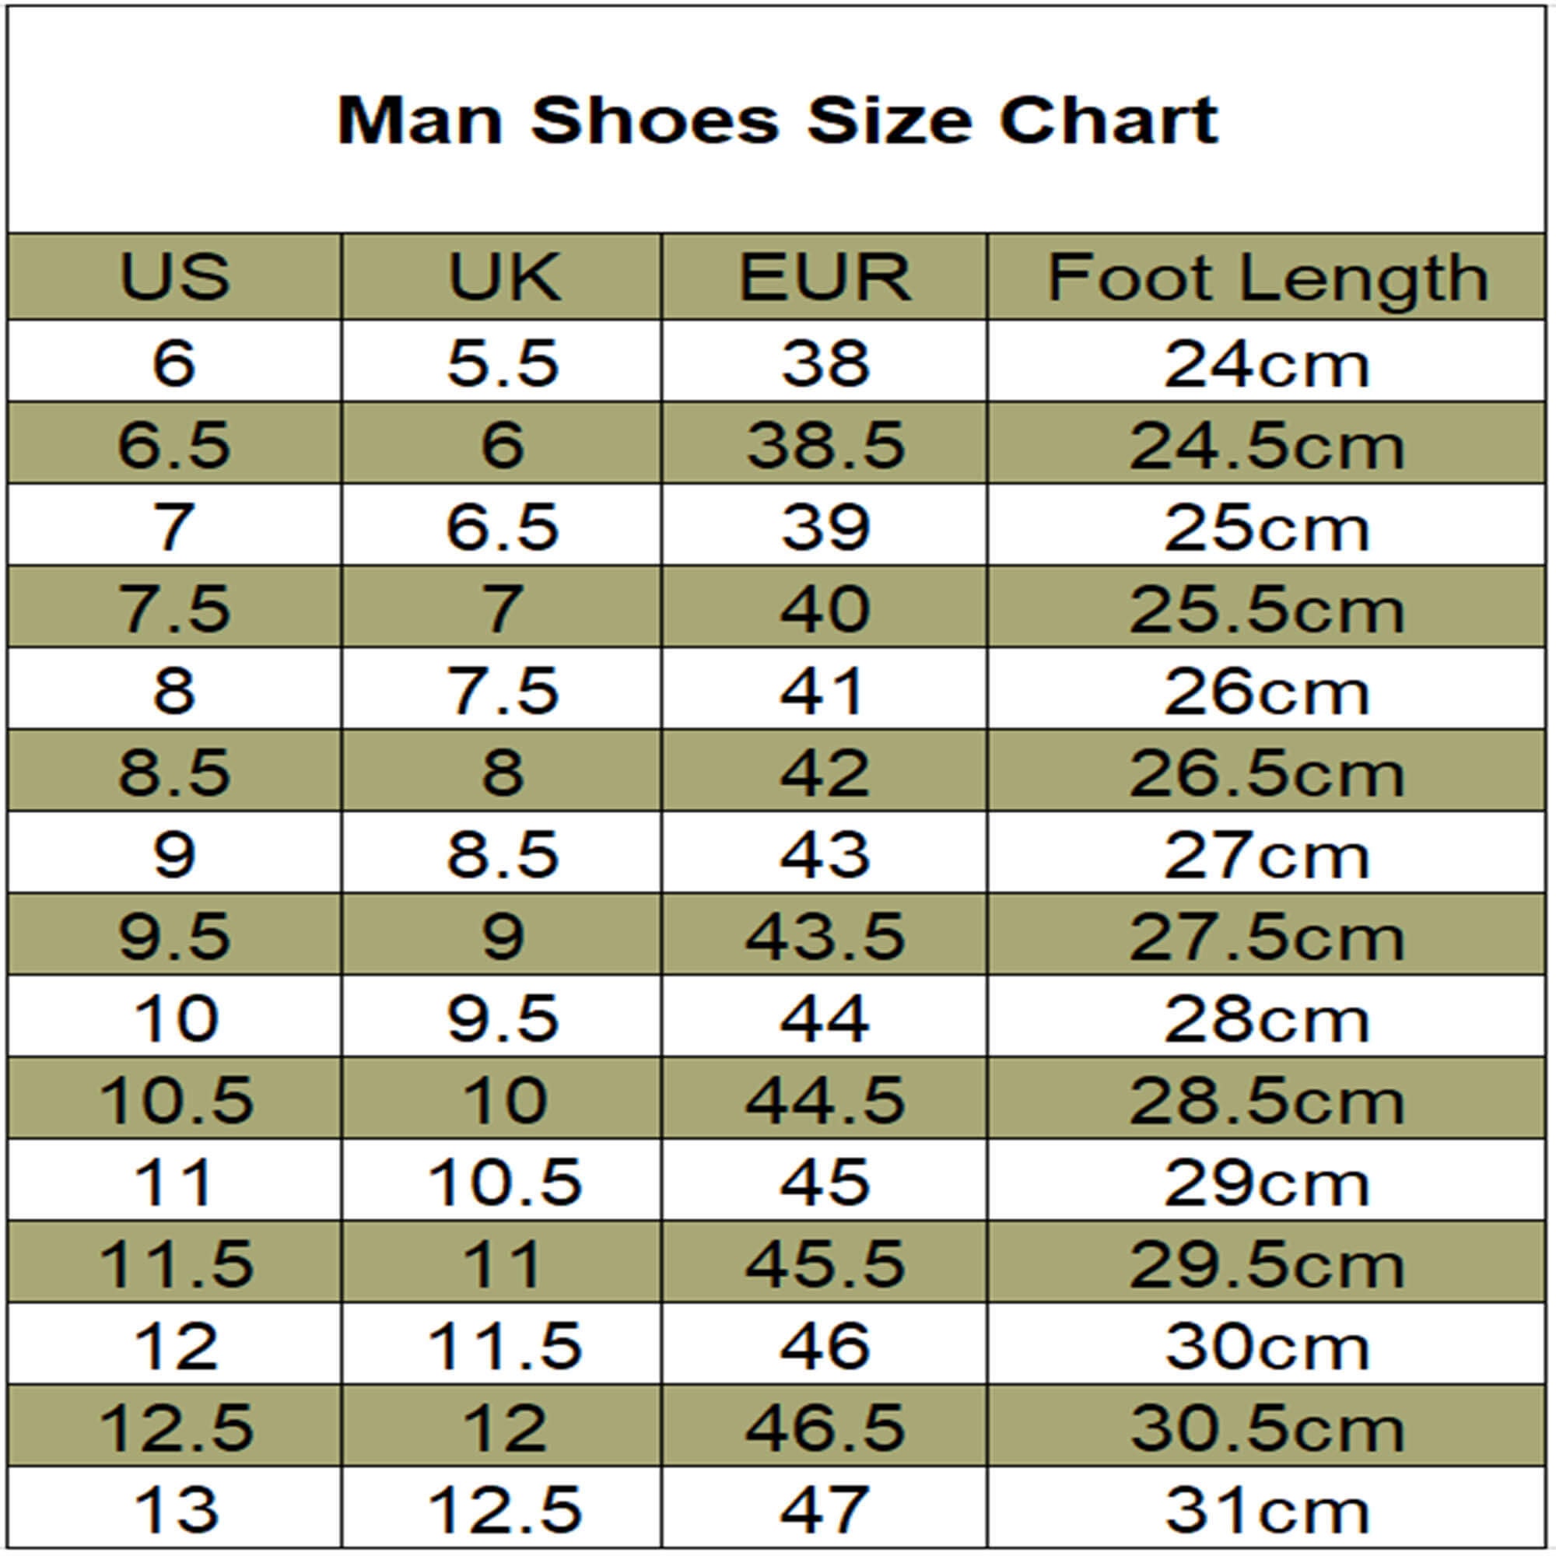Image resolution: width=1556 pixels, height=1556 pixels.
Task: Click US size 12.5 cell
Action: 175,1426
